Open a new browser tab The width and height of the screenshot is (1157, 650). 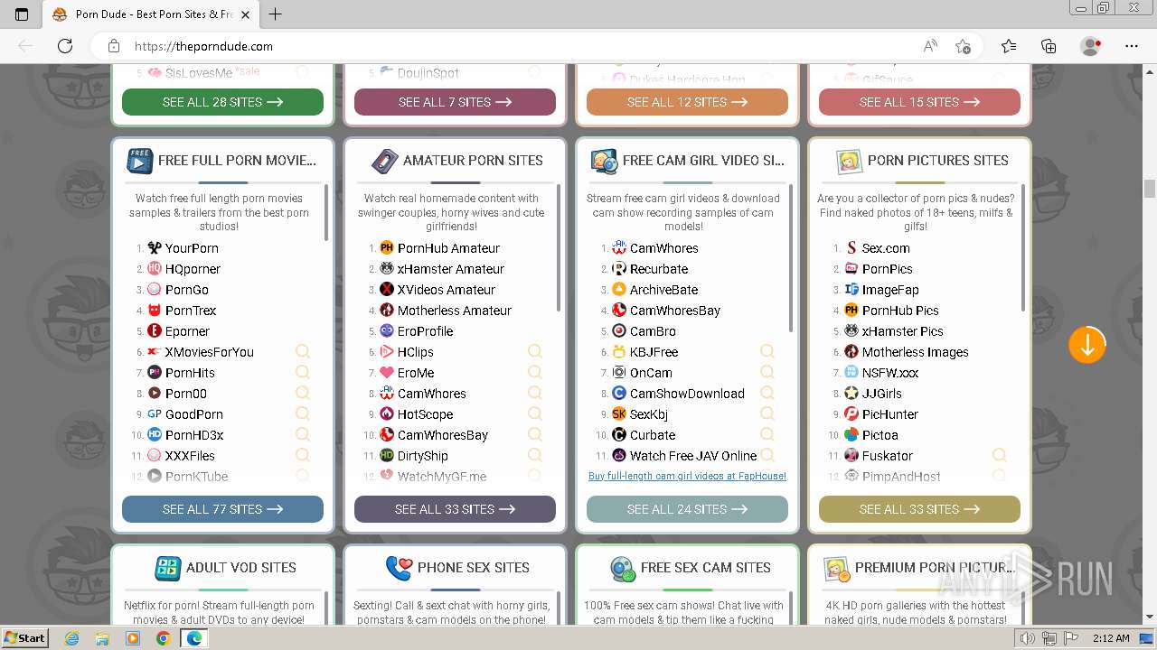[x=276, y=14]
